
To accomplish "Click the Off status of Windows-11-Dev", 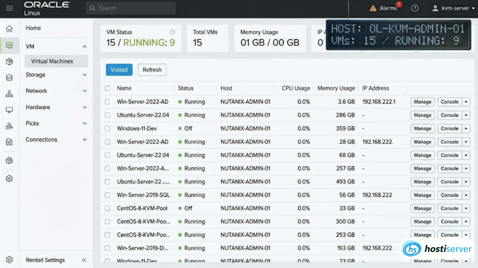I will (x=188, y=128).
